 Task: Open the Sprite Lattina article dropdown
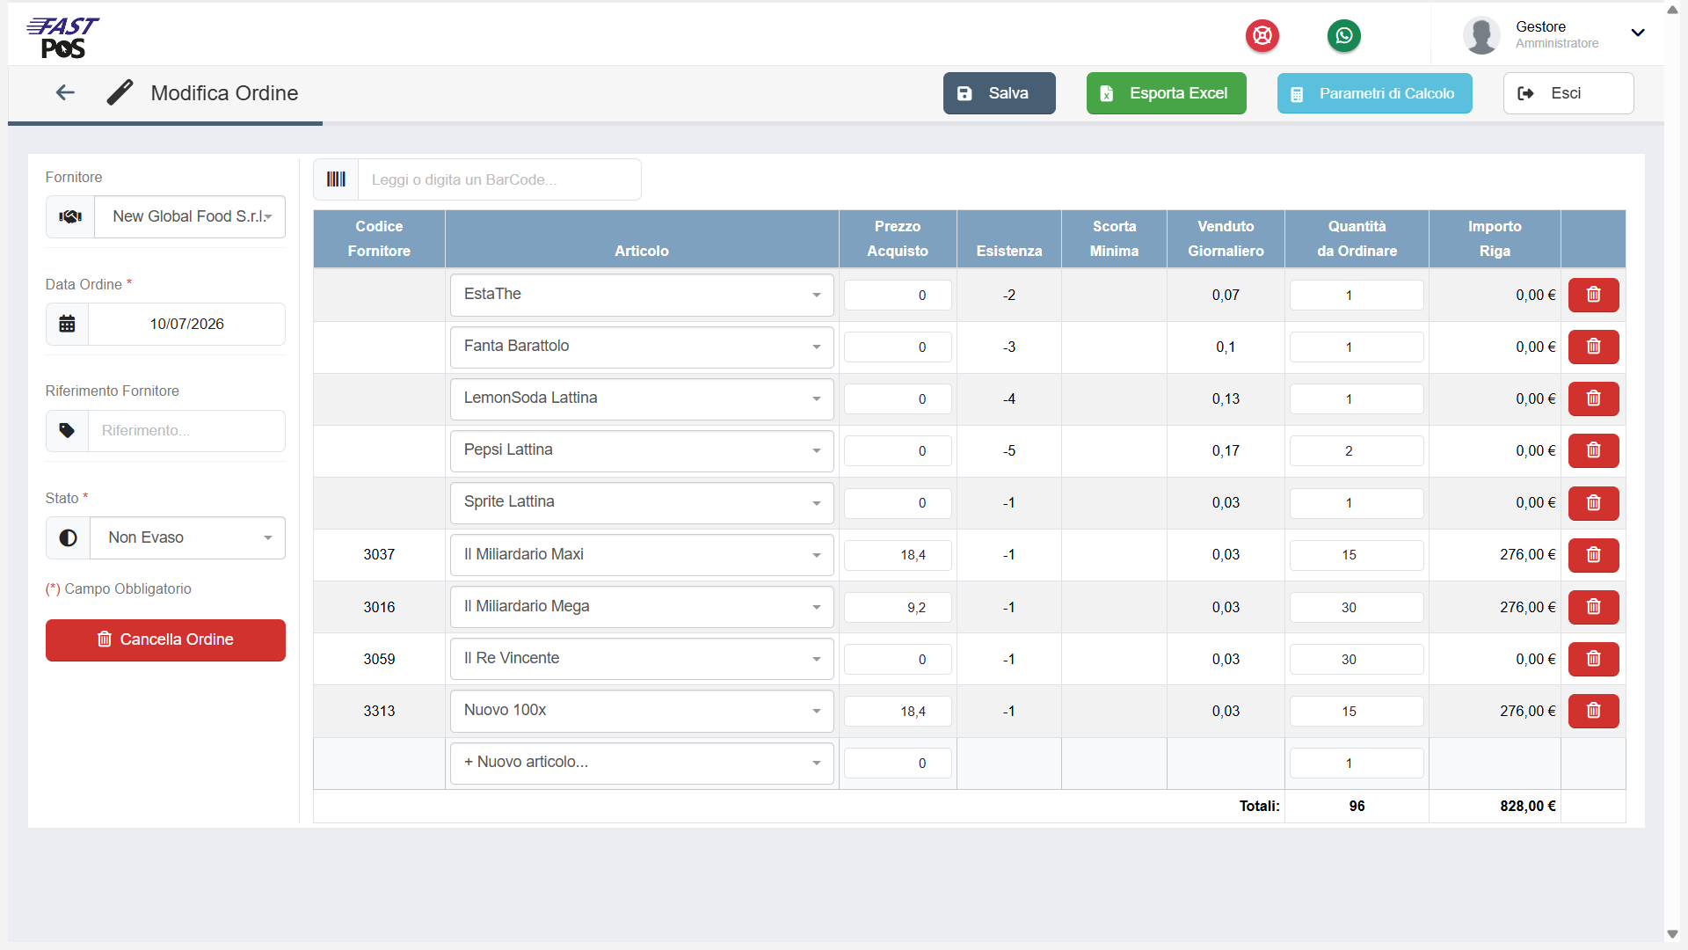coord(642,502)
